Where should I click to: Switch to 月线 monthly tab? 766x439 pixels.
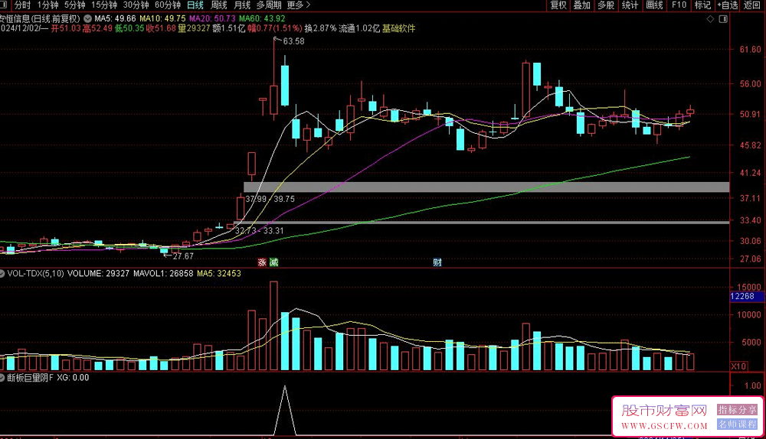coord(242,5)
